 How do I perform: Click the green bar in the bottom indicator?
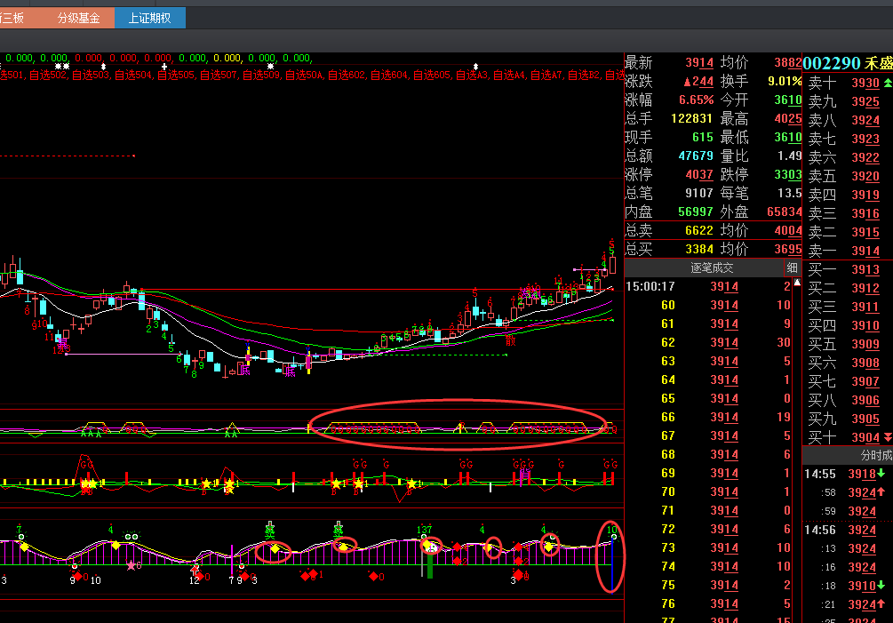(430, 567)
